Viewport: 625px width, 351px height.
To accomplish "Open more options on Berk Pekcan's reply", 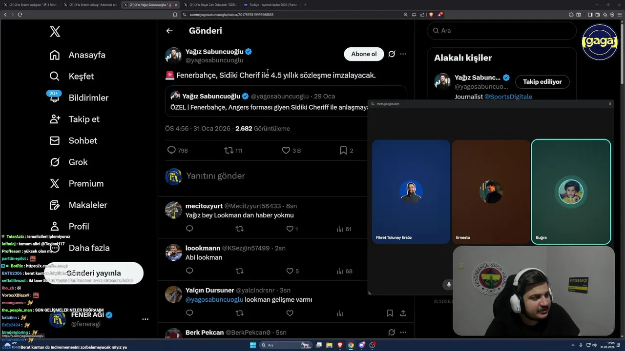I will [x=403, y=332].
